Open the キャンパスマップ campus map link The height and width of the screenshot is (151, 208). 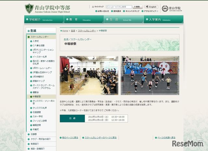point(131,11)
